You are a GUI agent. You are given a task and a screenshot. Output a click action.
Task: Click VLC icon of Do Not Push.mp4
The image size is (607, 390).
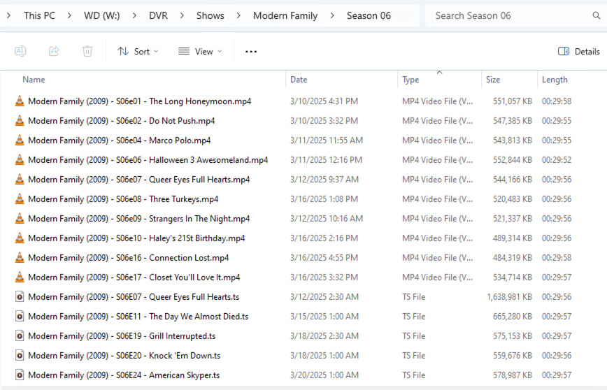click(x=20, y=121)
